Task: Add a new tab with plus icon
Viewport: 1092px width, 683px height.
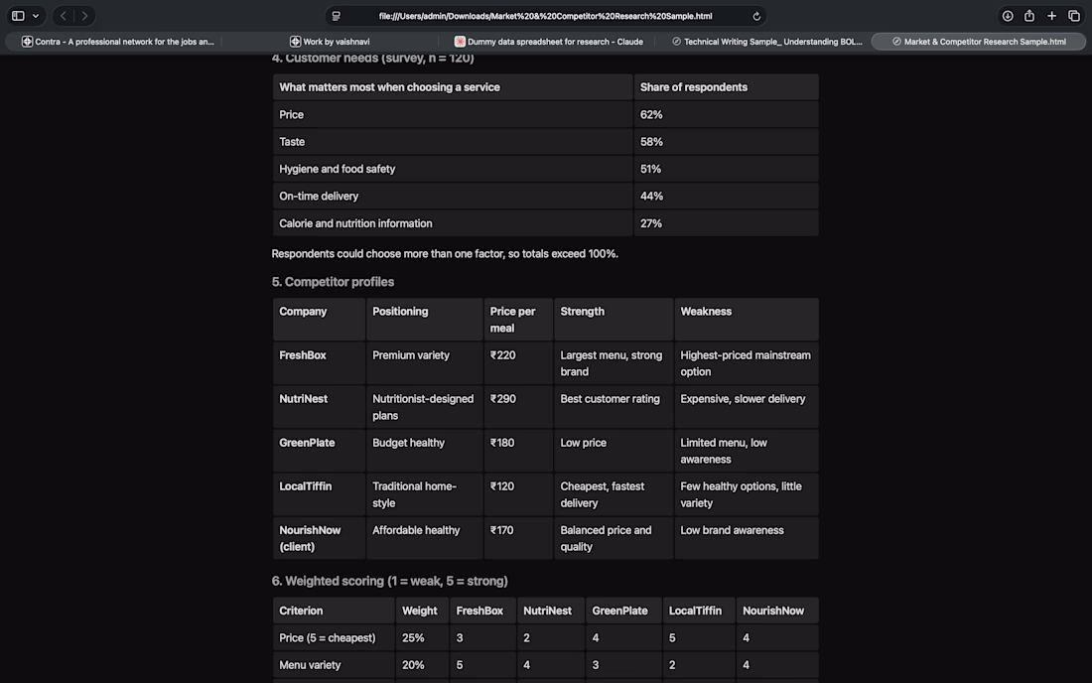Action: [x=1051, y=15]
